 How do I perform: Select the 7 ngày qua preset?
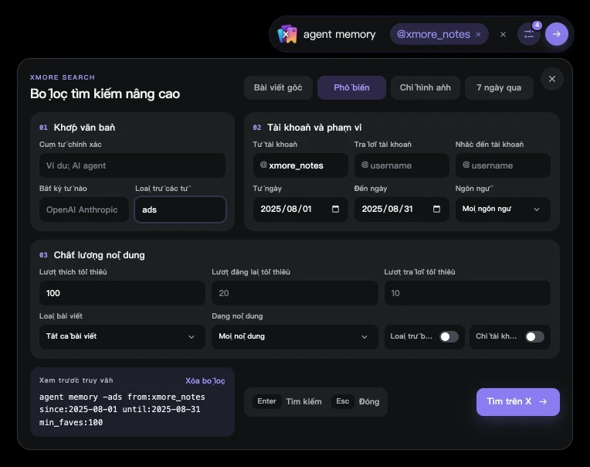coord(499,87)
